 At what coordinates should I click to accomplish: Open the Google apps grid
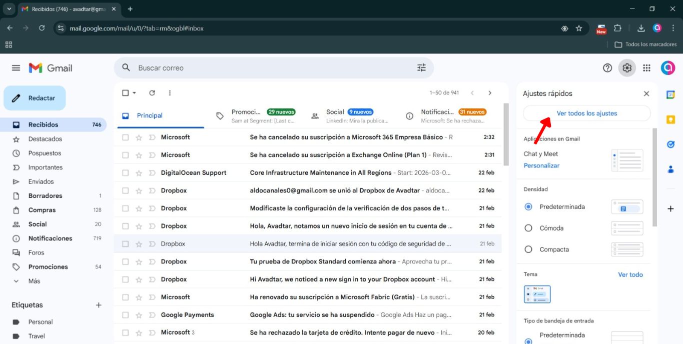(x=646, y=68)
